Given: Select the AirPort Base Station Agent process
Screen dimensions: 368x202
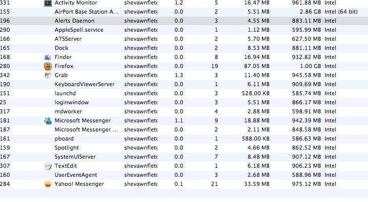Looking at the screenshot, I should pos(87,12).
